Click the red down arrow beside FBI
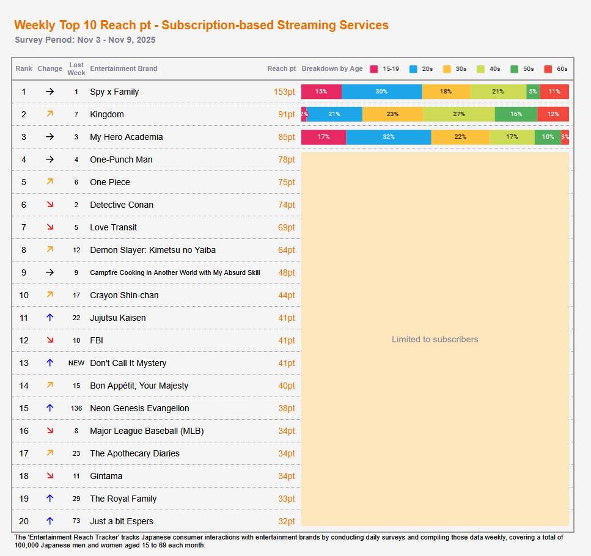The width and height of the screenshot is (591, 556). pyautogui.click(x=50, y=340)
